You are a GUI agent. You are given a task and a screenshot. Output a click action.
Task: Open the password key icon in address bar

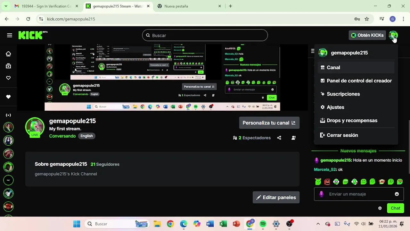[357, 19]
